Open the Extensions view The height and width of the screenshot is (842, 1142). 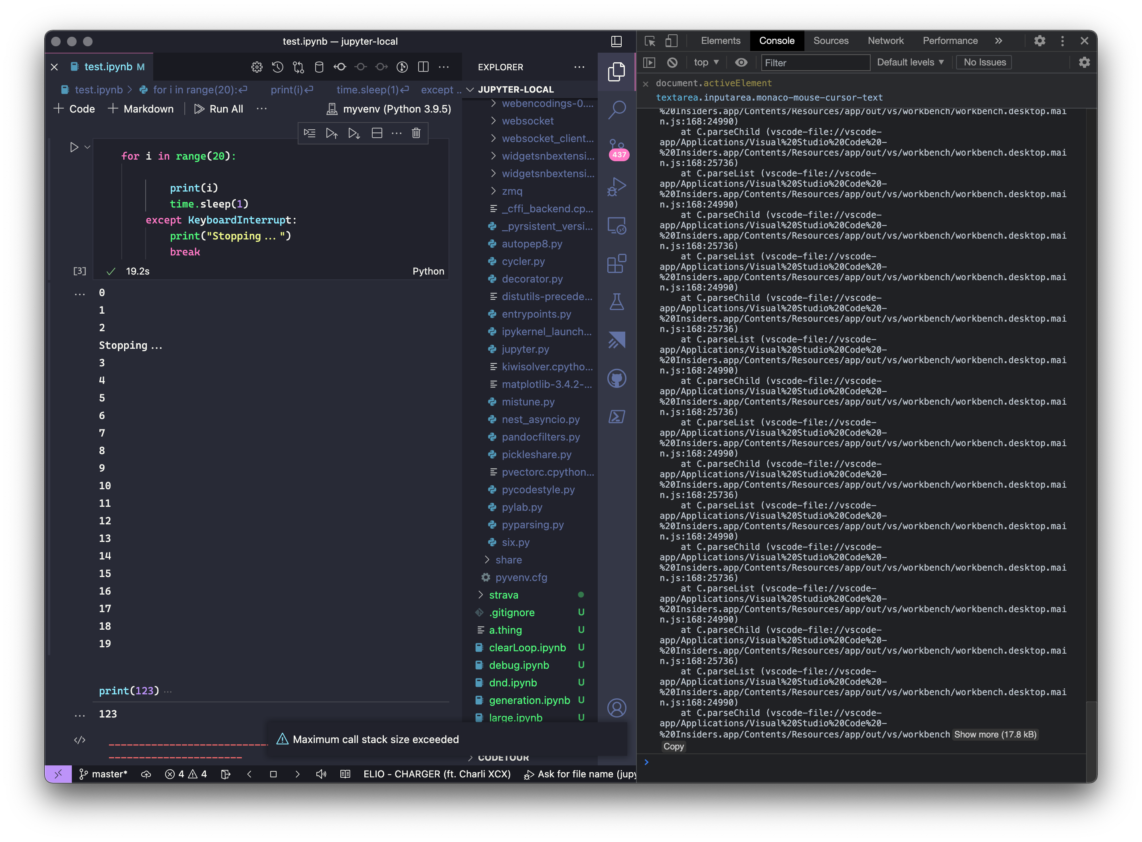pyautogui.click(x=617, y=263)
